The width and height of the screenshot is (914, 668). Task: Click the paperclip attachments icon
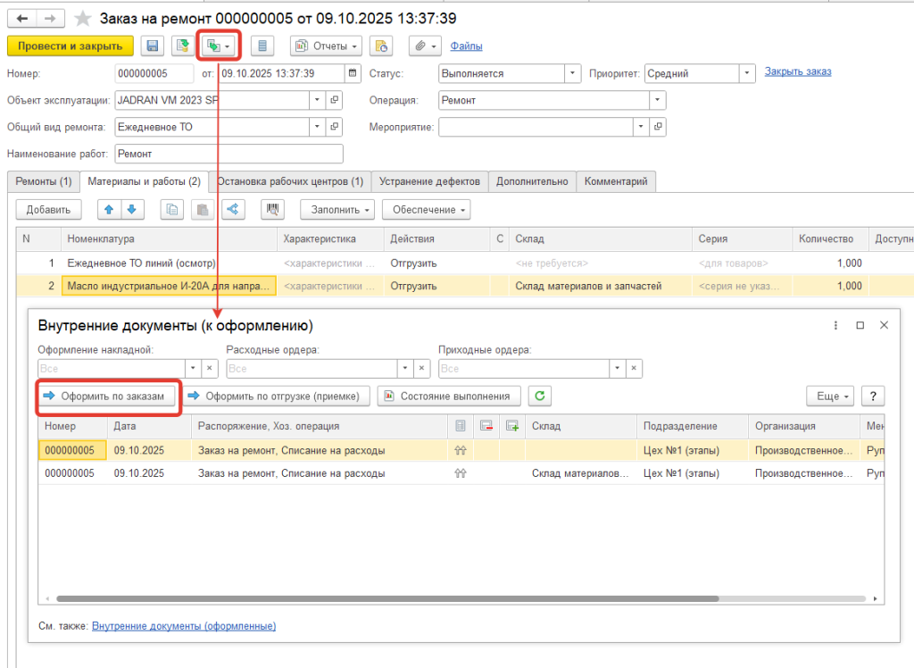point(424,46)
